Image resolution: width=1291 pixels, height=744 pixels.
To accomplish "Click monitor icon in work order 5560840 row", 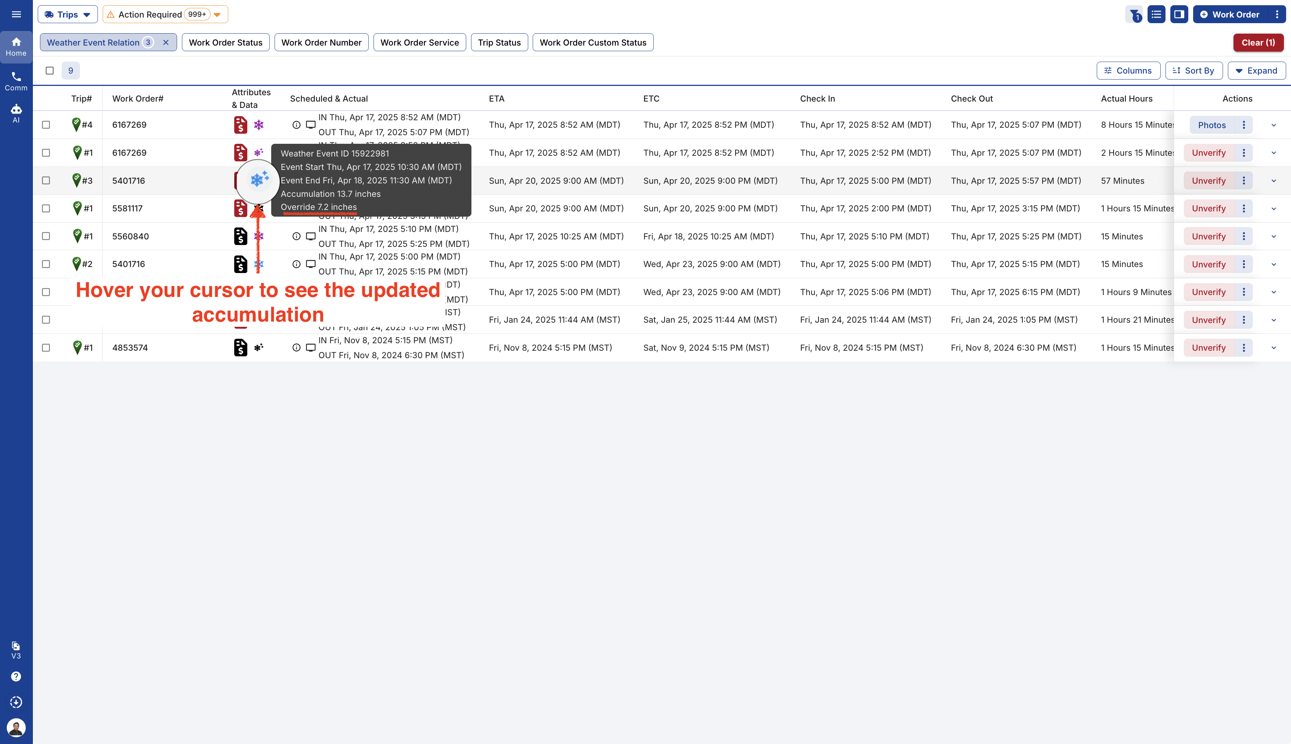I will pyautogui.click(x=311, y=236).
